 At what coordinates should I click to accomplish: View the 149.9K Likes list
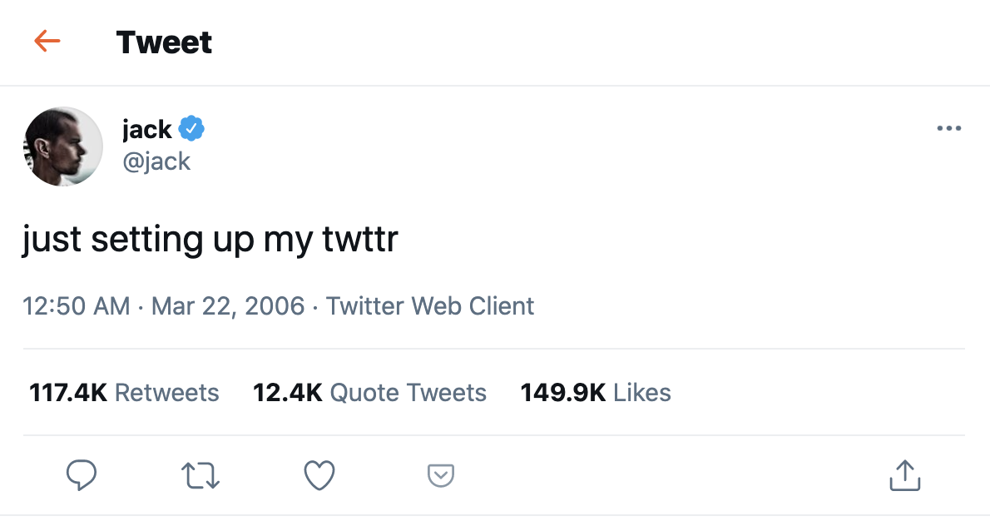596,392
